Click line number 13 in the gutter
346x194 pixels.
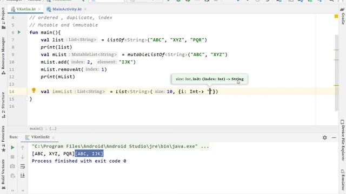[x=12, y=84]
